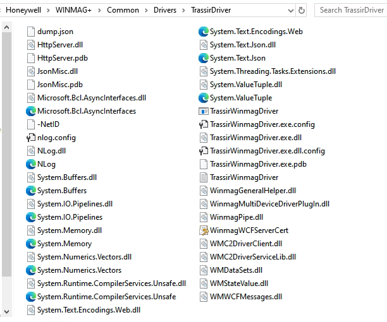Viewport: 387px width, 322px height.
Task: Click the NLog.dll file icon
Action: (x=31, y=151)
